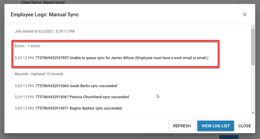Click the scrollbar down arrow in the log

[253, 113]
